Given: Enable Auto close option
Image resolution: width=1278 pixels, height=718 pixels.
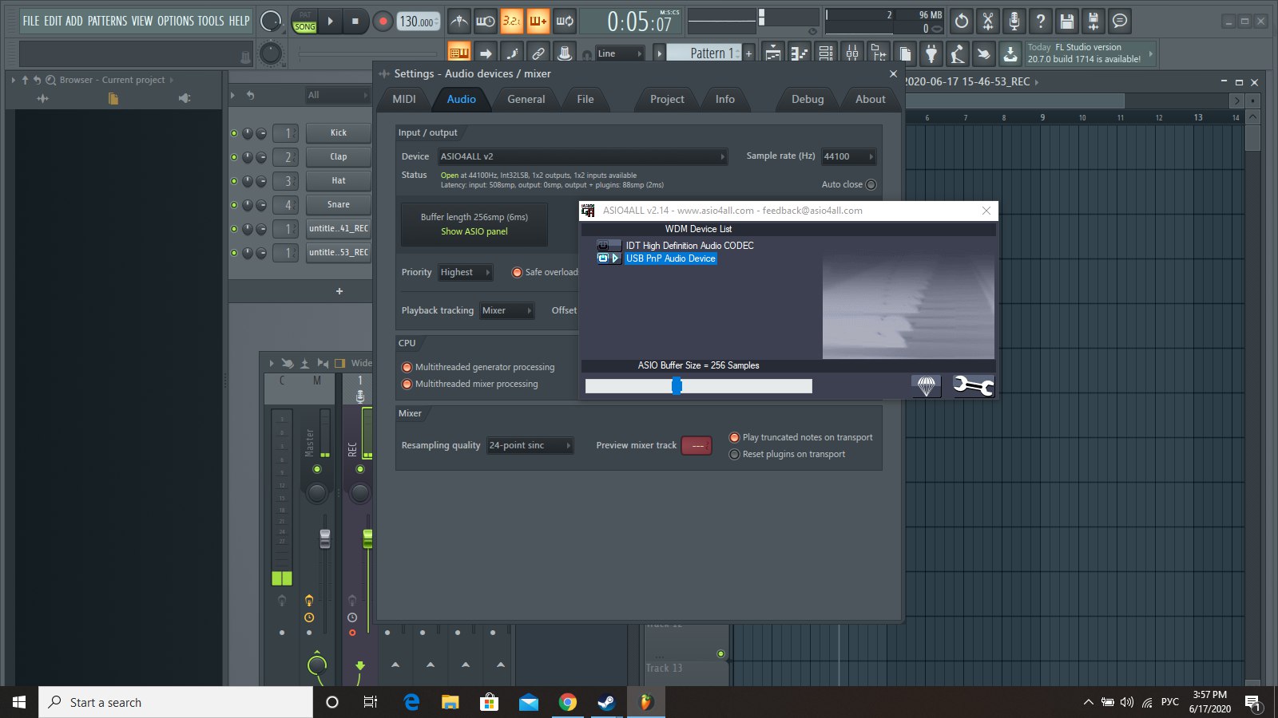Looking at the screenshot, I should (x=871, y=184).
